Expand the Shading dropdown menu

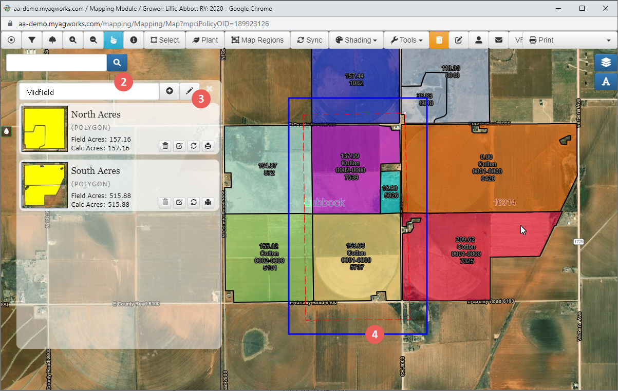[x=356, y=40]
